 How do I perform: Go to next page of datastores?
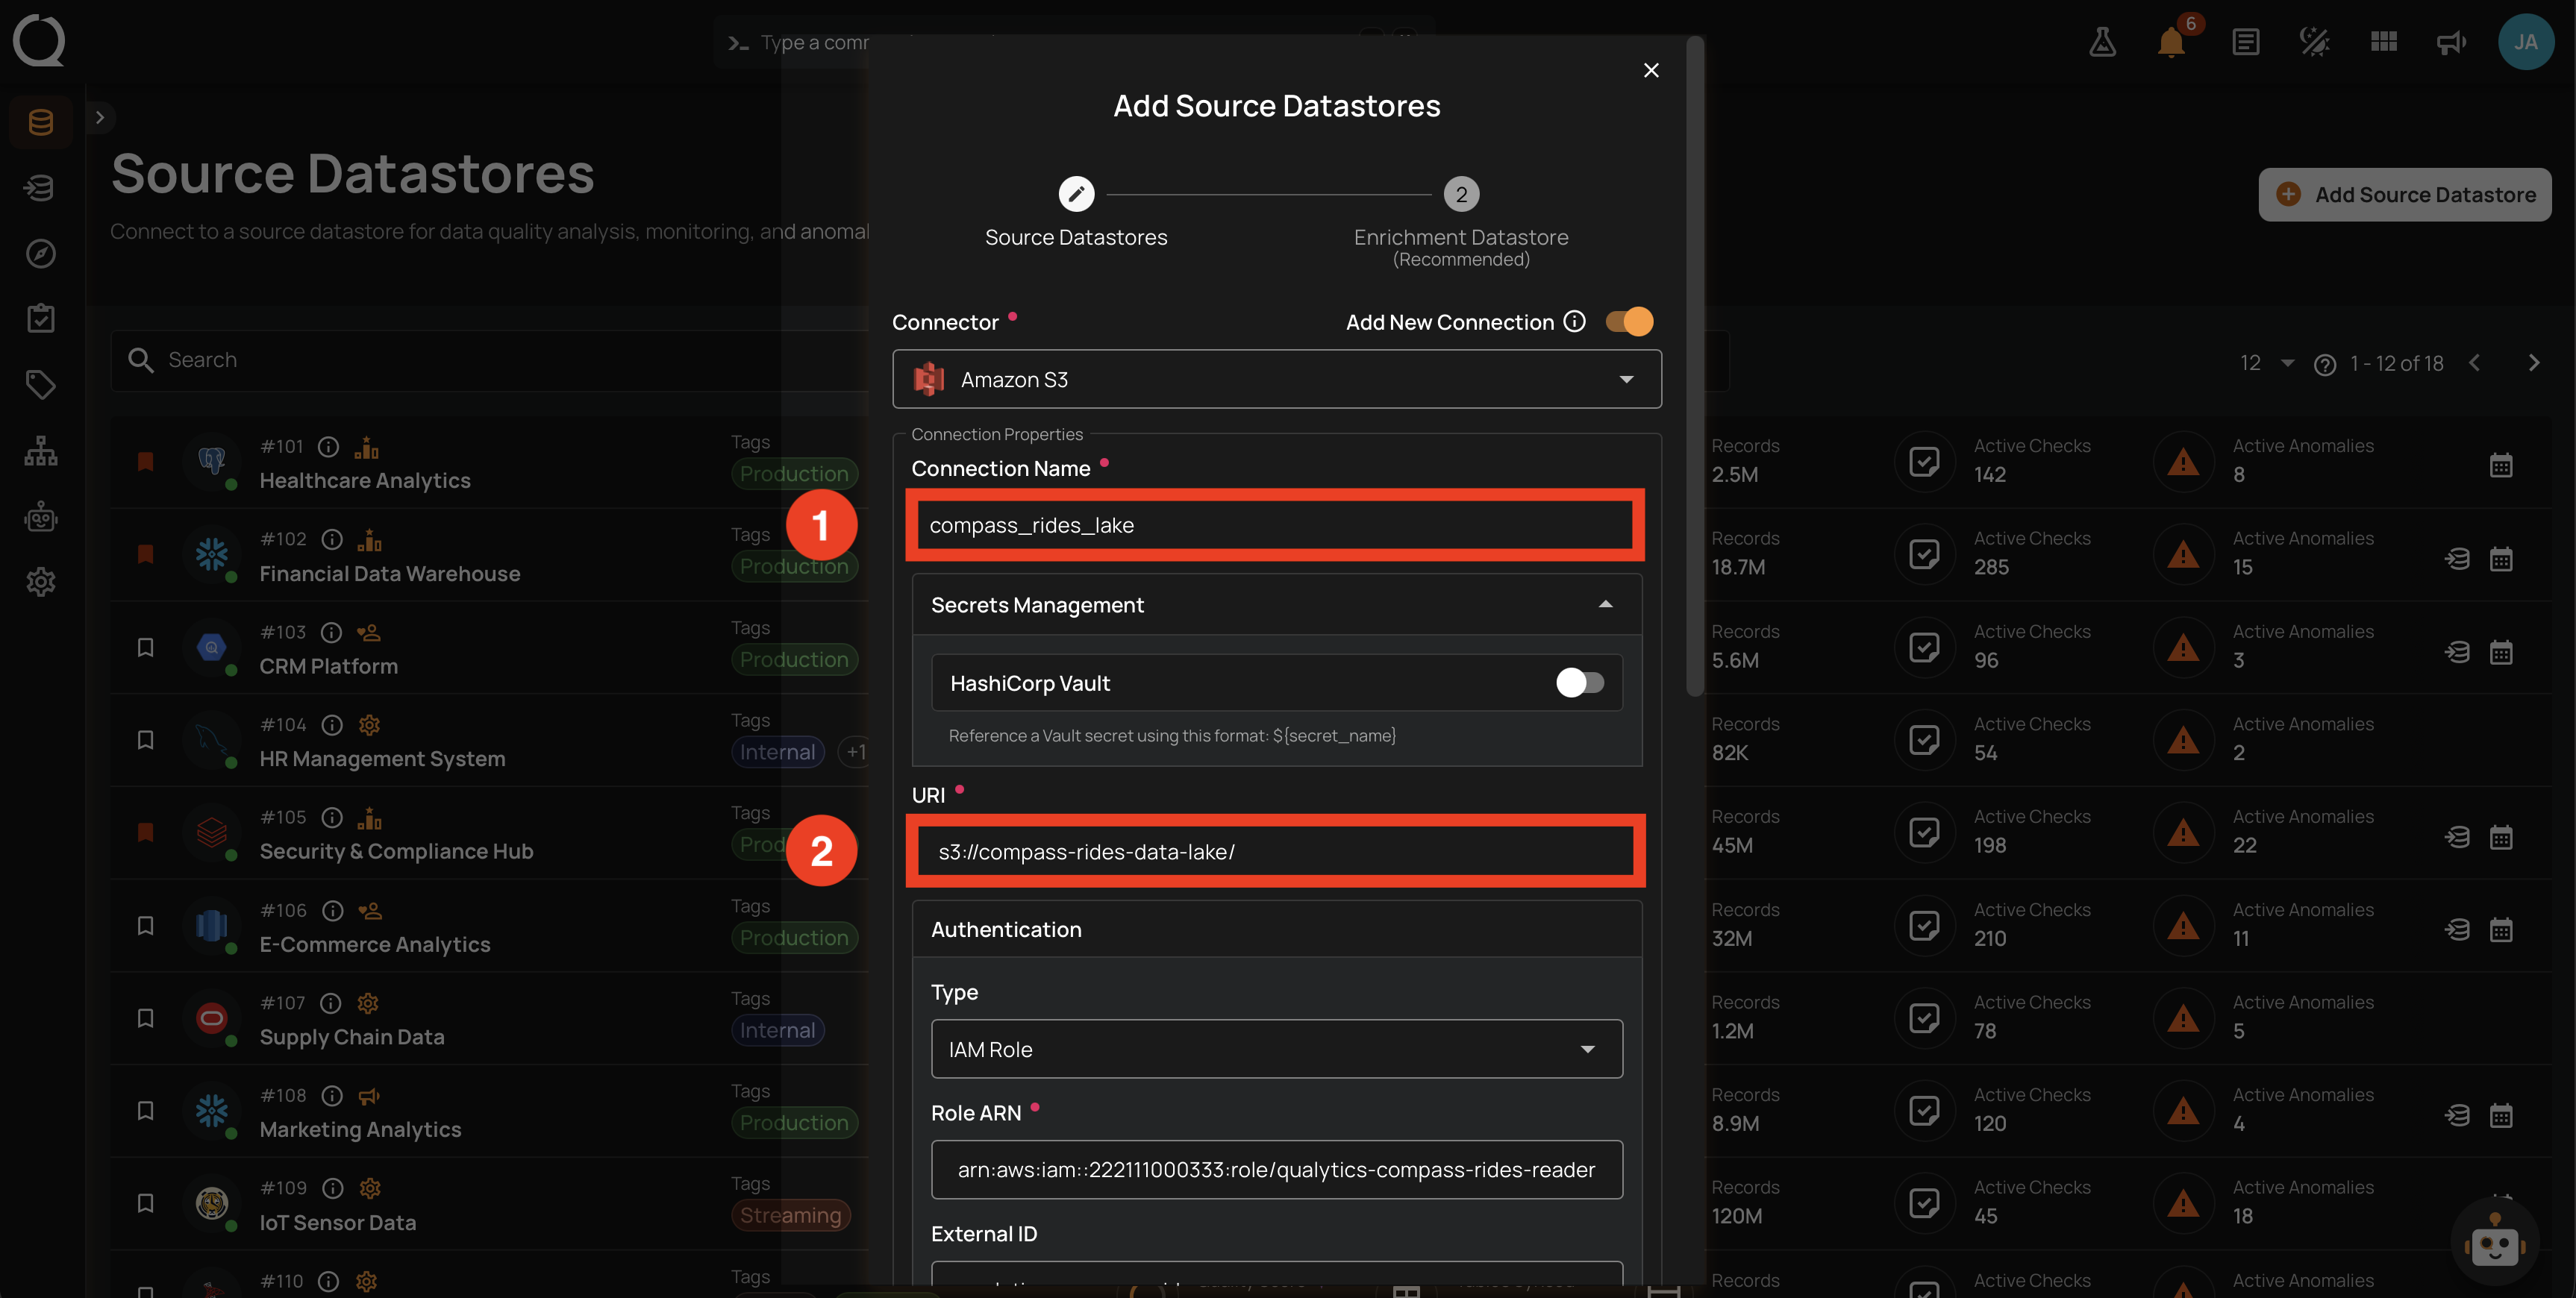tap(2533, 363)
